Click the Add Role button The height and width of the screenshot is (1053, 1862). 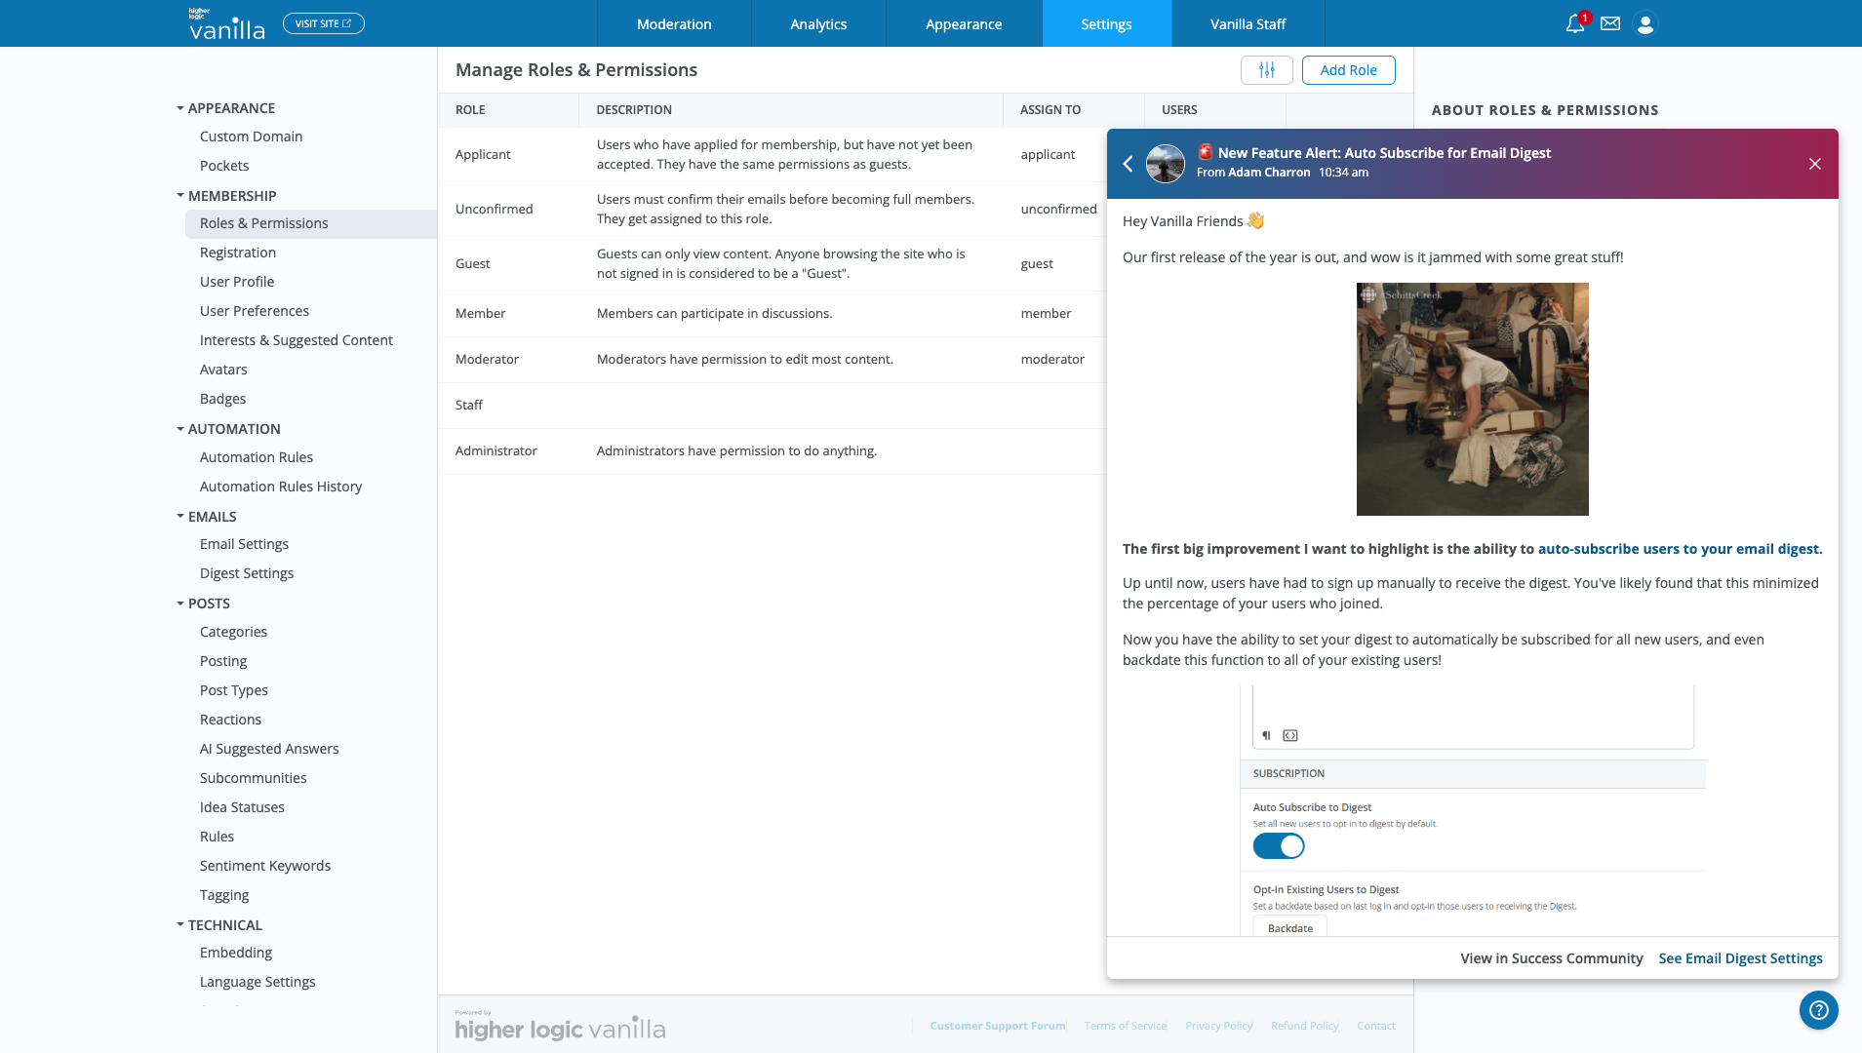1349,69
